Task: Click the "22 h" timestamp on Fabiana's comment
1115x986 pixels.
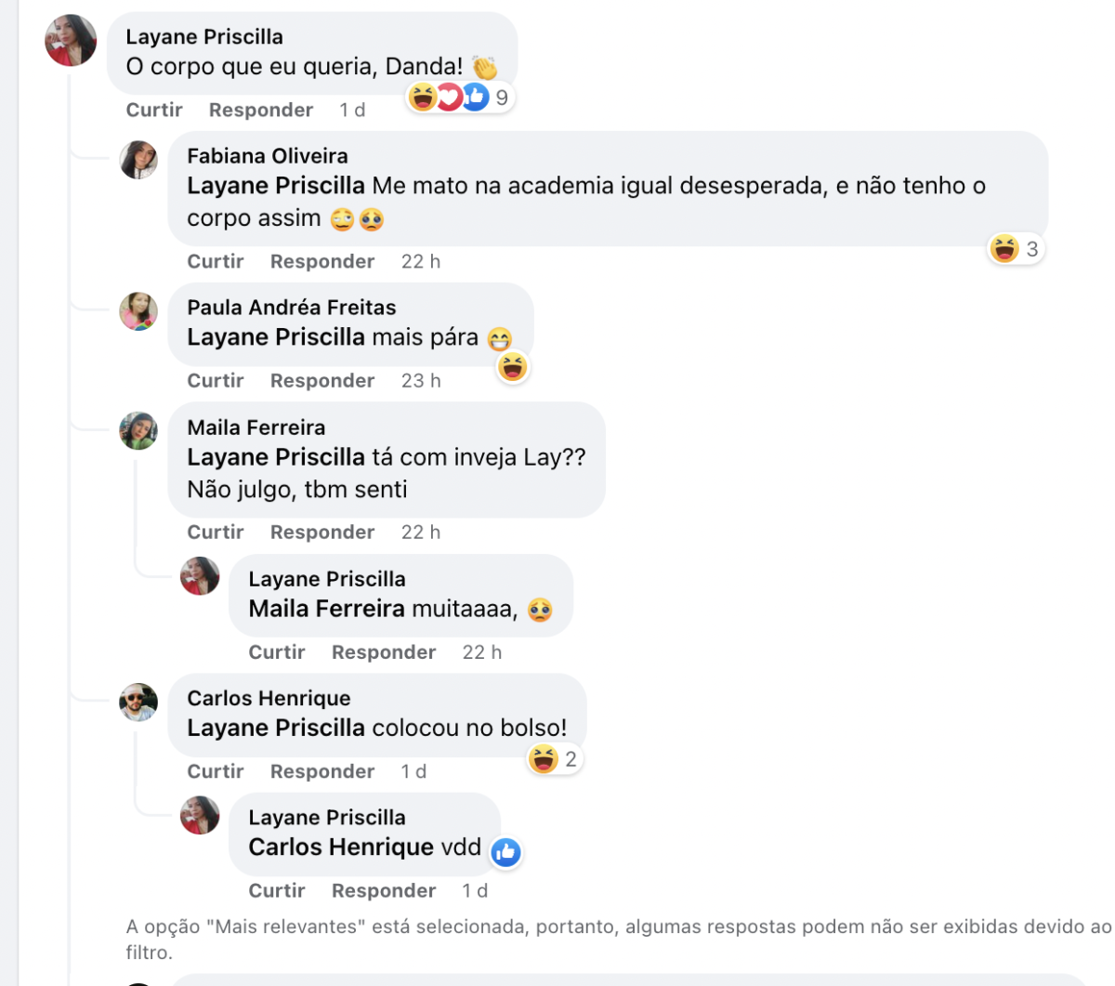Action: pyautogui.click(x=421, y=261)
